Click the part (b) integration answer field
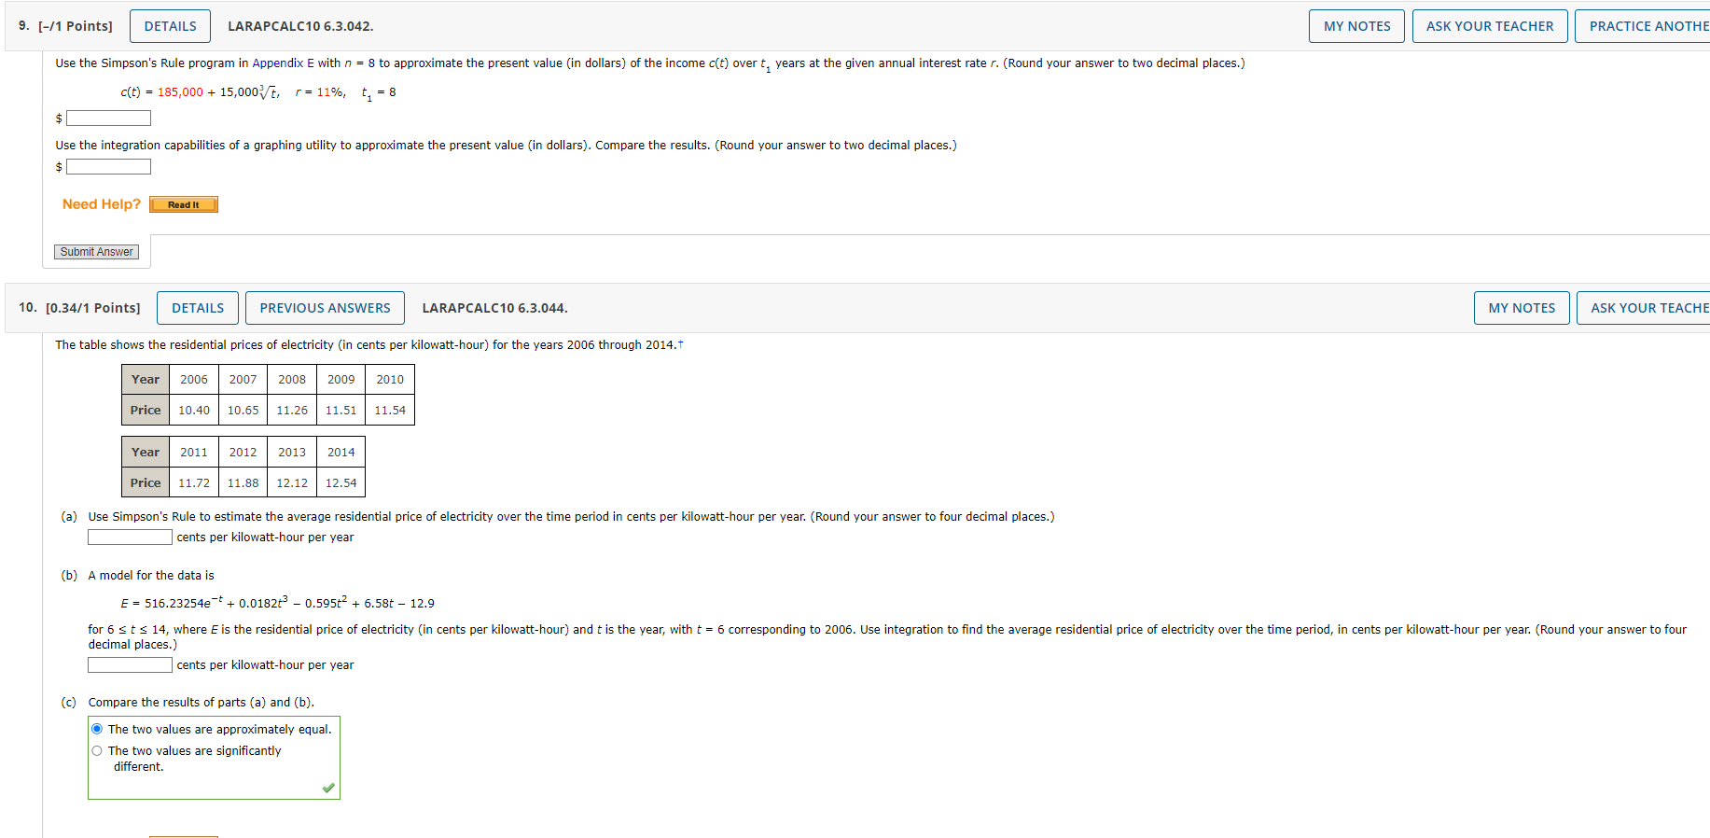Viewport: 1710px width, 838px height. tap(129, 664)
